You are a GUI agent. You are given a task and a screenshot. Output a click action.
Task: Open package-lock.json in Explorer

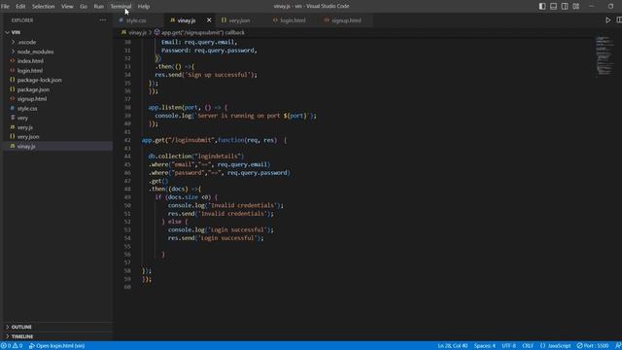point(39,80)
